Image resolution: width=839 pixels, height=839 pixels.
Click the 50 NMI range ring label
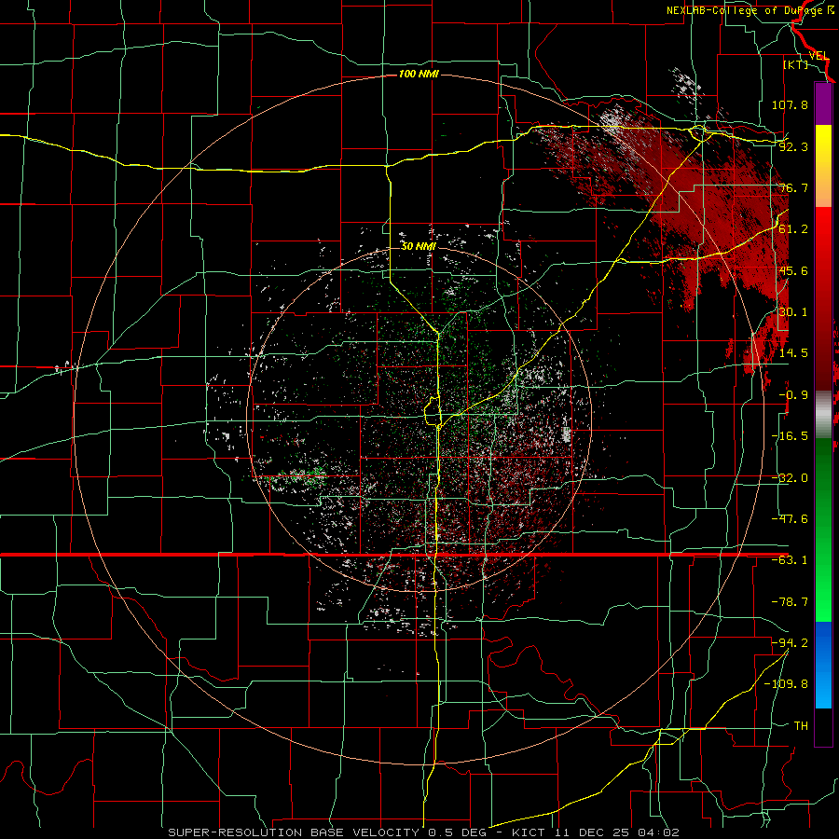point(419,246)
